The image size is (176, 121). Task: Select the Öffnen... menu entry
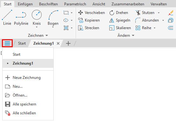pos(28,95)
